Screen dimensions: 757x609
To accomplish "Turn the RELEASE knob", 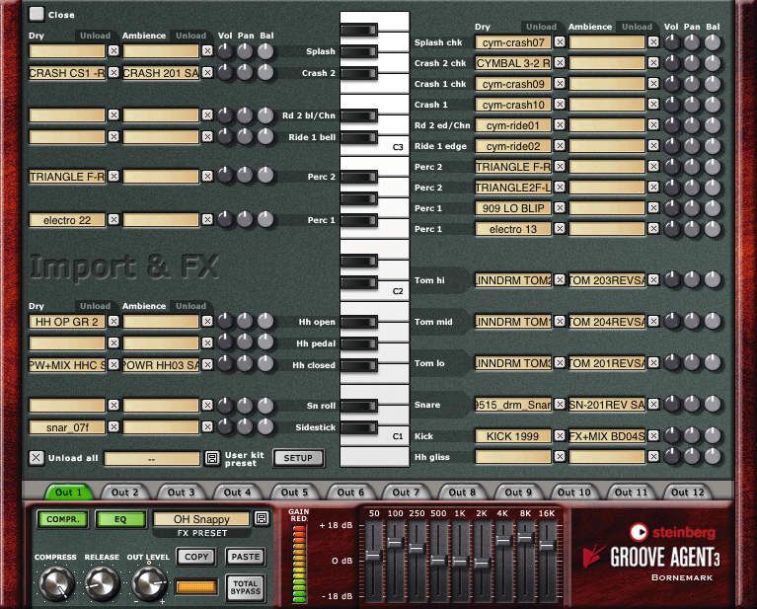I will pos(103,583).
